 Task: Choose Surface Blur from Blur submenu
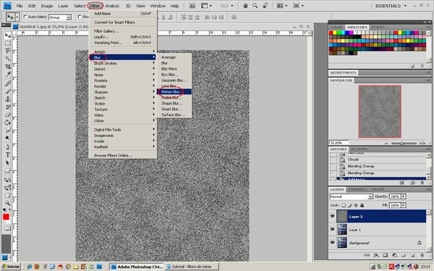point(174,115)
